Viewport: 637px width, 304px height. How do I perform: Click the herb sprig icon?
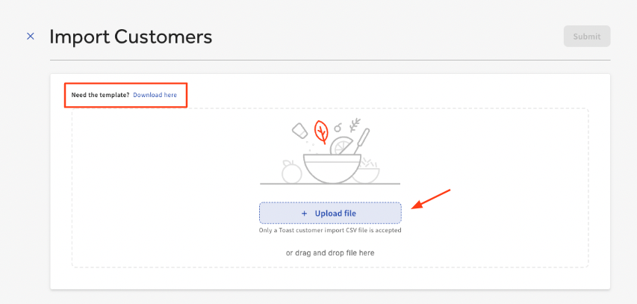pyautogui.click(x=354, y=124)
